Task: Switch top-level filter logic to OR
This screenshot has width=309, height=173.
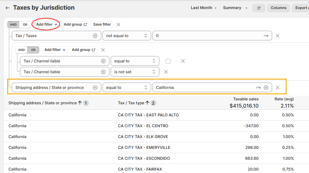Action: (x=25, y=25)
